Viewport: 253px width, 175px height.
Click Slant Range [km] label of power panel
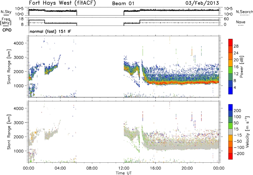(x=9, y=67)
